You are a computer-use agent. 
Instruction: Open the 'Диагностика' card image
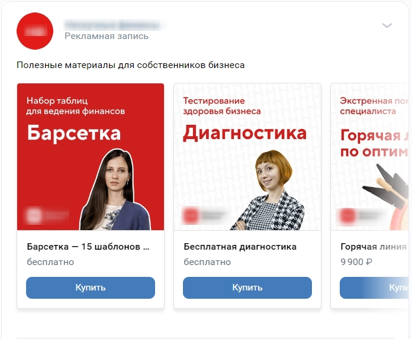tap(247, 157)
